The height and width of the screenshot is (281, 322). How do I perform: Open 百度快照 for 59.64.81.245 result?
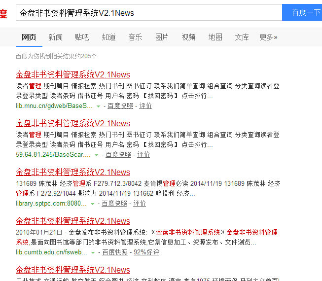(x=118, y=155)
